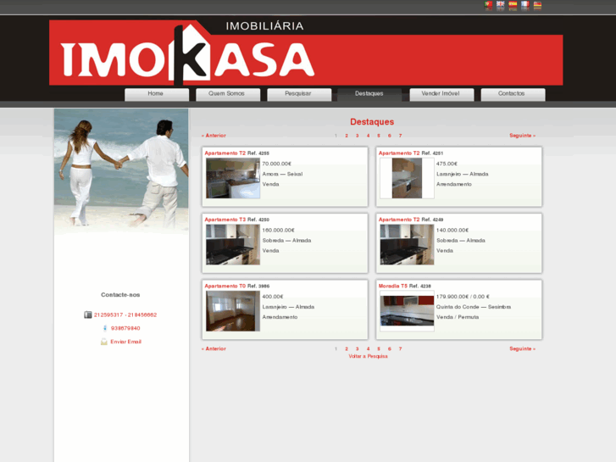Screen dimensions: 616x462
Task: Open the Contactos tab
Action: [x=513, y=94]
